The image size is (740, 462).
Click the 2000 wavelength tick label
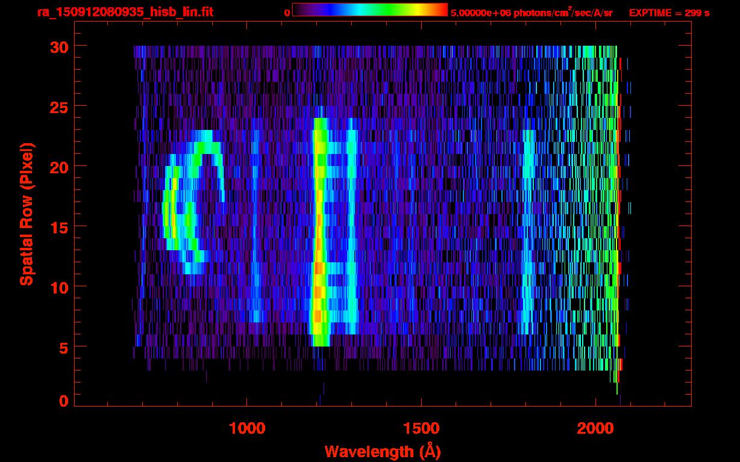point(595,428)
